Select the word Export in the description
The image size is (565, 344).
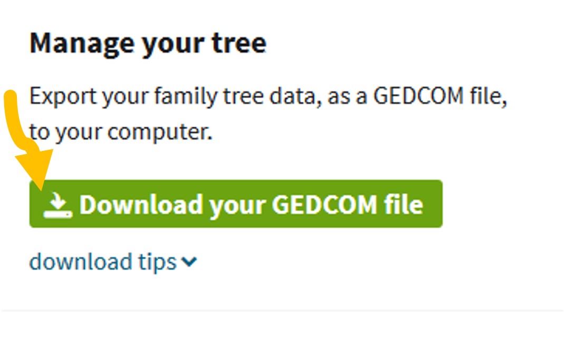coord(63,97)
